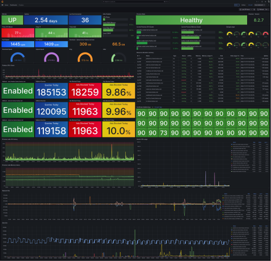Click the 35% memory bar value
This screenshot has height=261, width=271.
tap(221, 48)
